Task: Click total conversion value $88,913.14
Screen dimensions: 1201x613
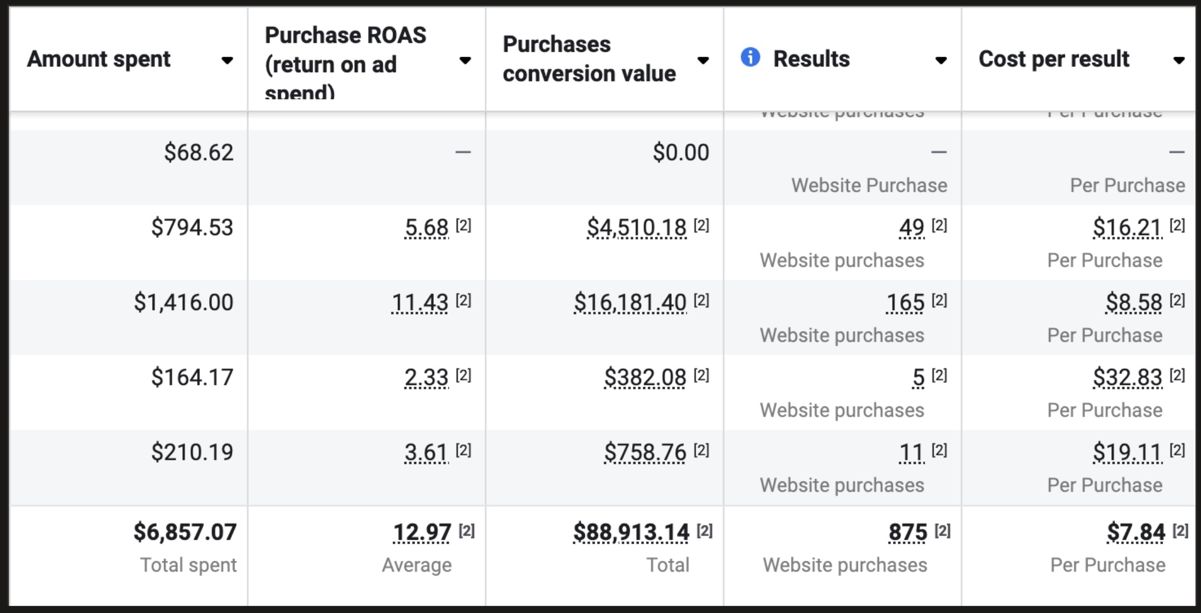Action: click(x=631, y=532)
